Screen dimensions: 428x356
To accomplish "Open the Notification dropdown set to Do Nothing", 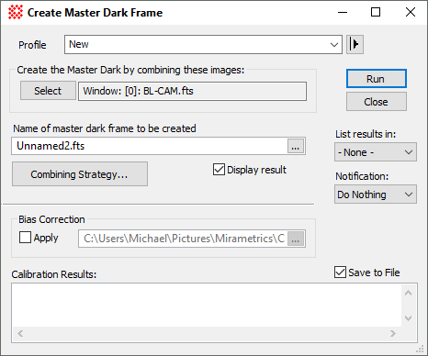I will pos(376,195).
